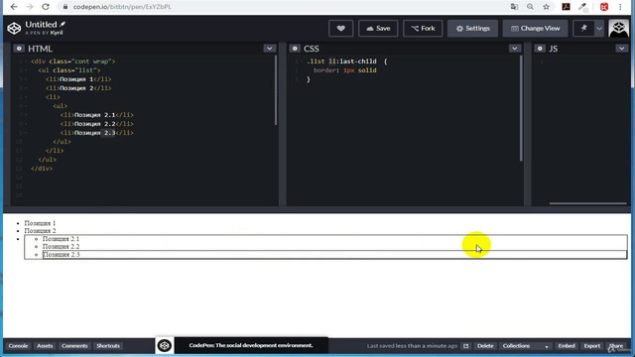Open the Comments panel

tap(74, 346)
